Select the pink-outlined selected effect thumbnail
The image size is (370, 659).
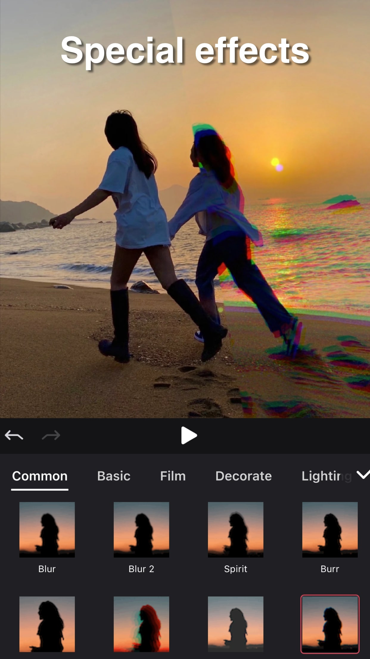(x=330, y=624)
